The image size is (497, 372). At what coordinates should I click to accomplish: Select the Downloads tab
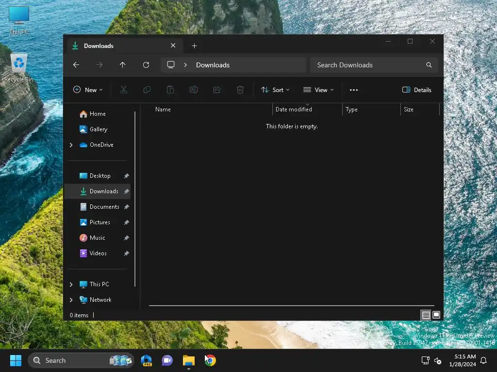(x=124, y=46)
